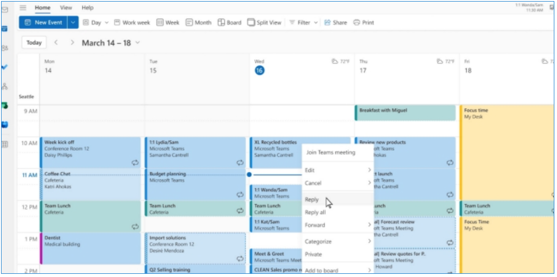Open the Meet & Greet event
The height and width of the screenshot is (277, 557).
pos(276,256)
